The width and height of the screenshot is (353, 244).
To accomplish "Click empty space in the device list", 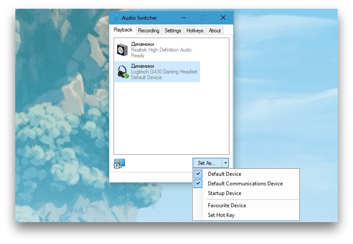I will 171,118.
